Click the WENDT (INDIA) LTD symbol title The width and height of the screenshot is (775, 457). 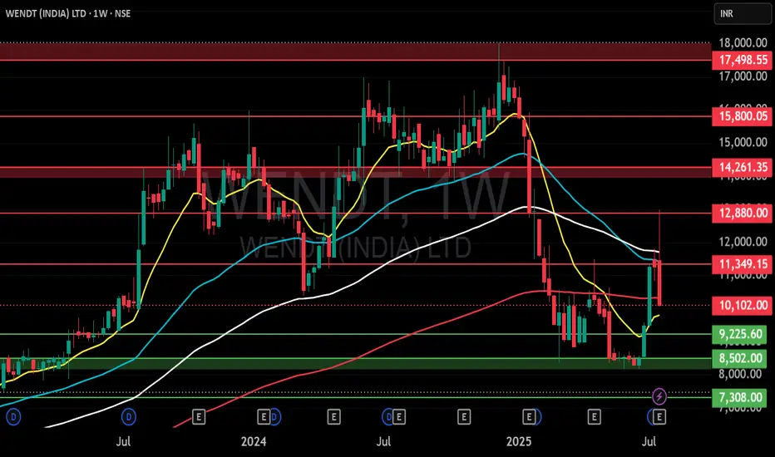click(45, 13)
